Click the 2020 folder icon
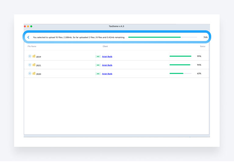234x163 pixels. pos(34,74)
